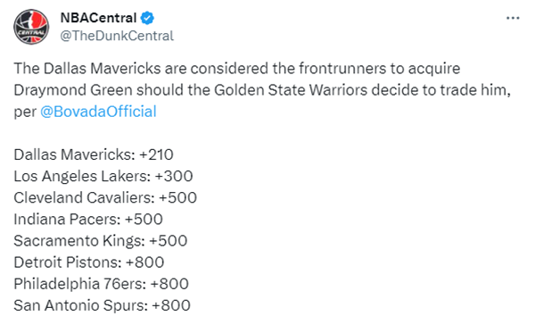The width and height of the screenshot is (535, 333).
Task: Click the Golden State Warriors text
Action: tap(291, 90)
